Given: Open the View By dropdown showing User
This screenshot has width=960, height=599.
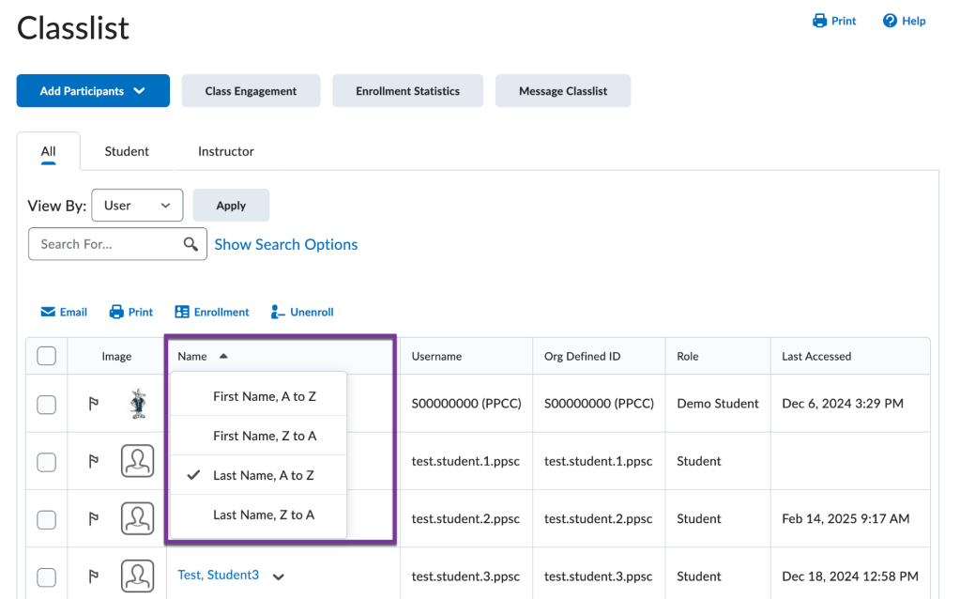Looking at the screenshot, I should coord(137,205).
